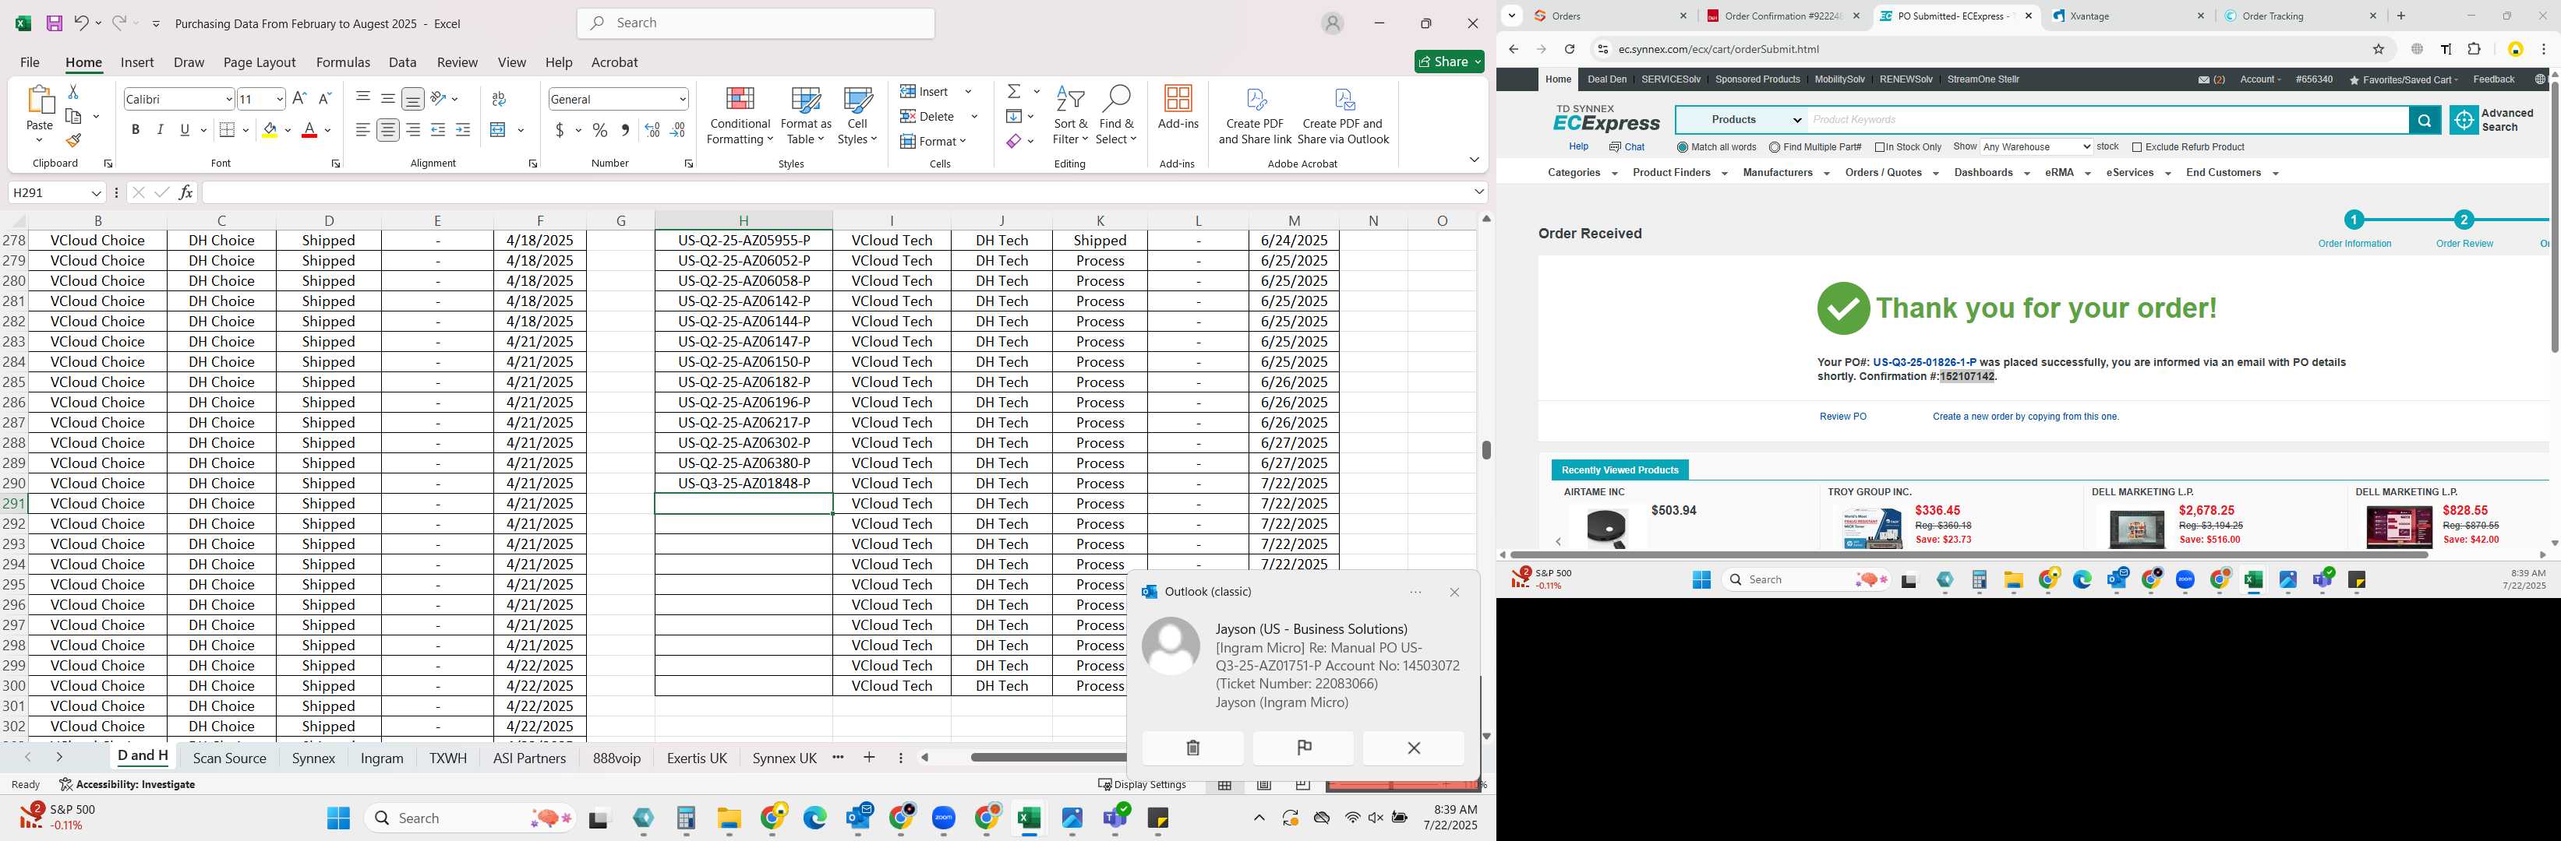Reload the browser page
The height and width of the screenshot is (841, 2561).
pyautogui.click(x=1569, y=48)
